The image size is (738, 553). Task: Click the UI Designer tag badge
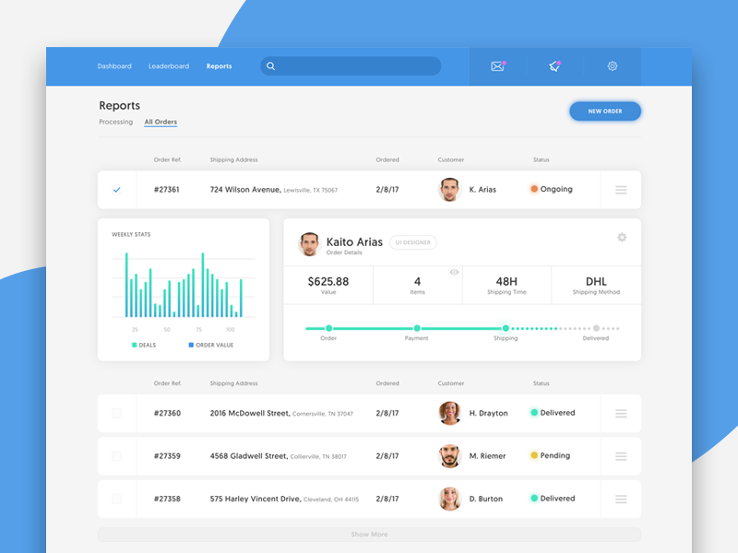(x=413, y=242)
